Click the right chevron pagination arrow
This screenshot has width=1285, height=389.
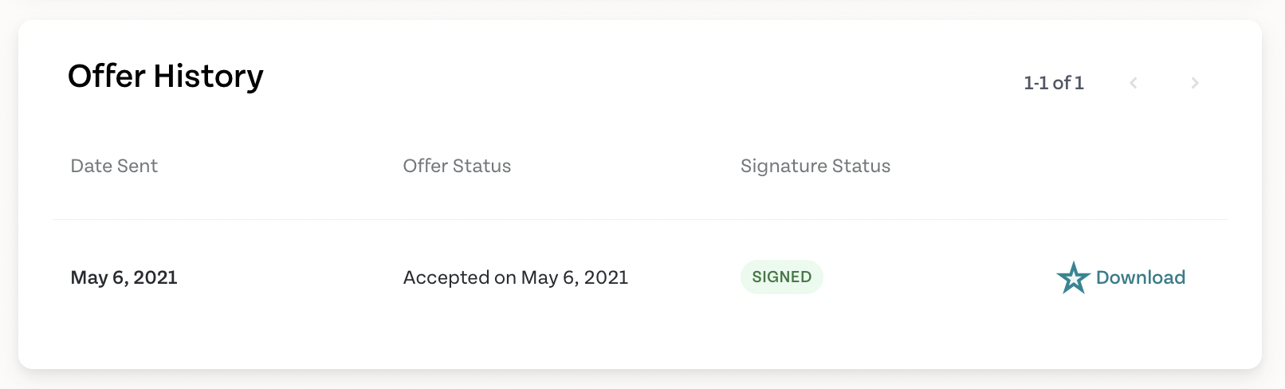point(1195,83)
